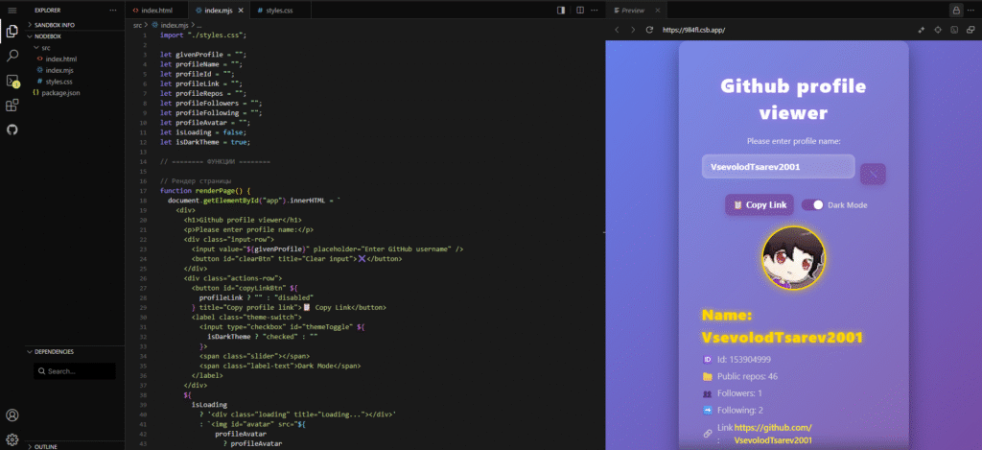Screen dimensions: 982x450
Task: Expand the Outline section
Action: click(46, 446)
